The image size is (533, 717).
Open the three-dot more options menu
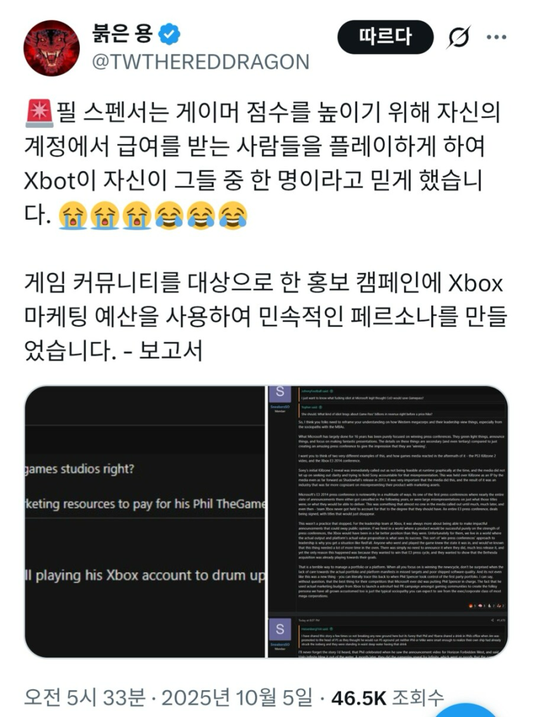(496, 37)
